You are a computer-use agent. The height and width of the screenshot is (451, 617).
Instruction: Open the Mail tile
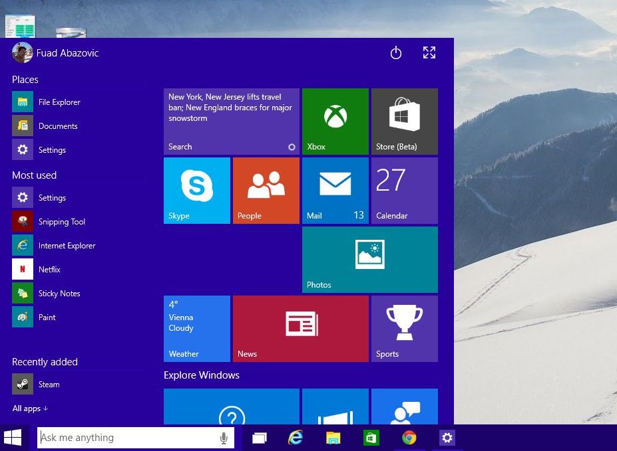point(335,190)
